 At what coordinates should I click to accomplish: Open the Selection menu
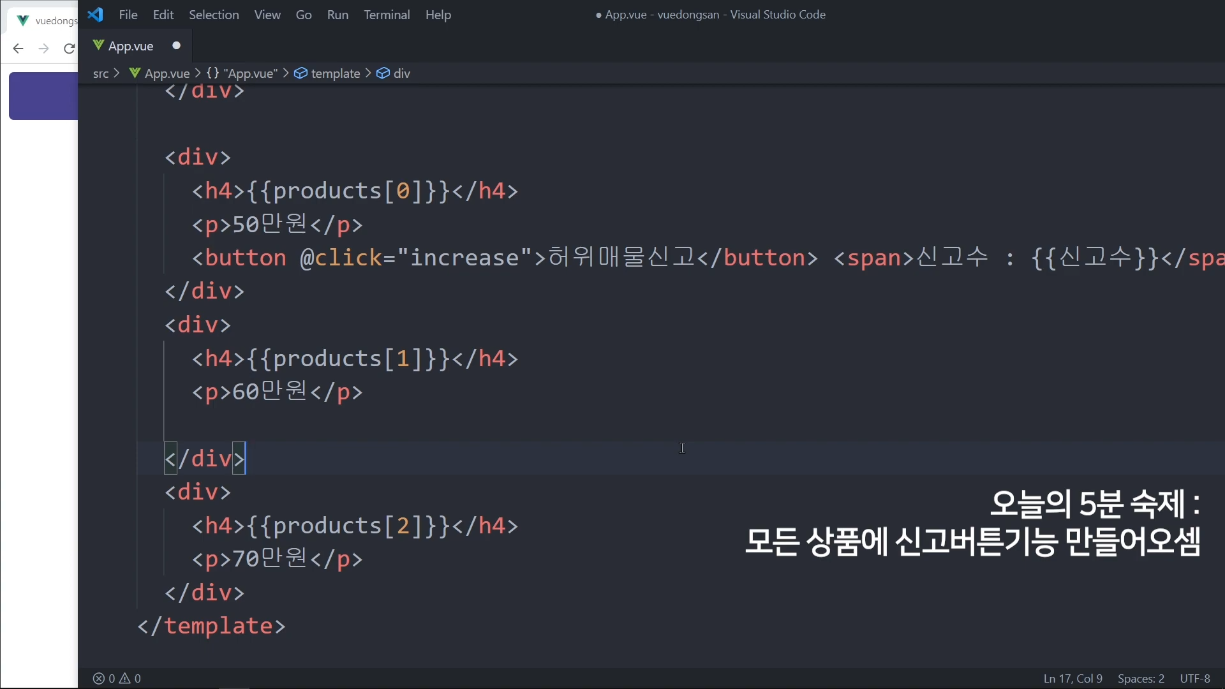coord(214,15)
